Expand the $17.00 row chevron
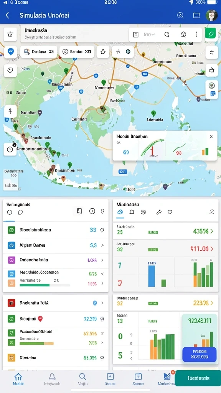 pyautogui.click(x=212, y=249)
